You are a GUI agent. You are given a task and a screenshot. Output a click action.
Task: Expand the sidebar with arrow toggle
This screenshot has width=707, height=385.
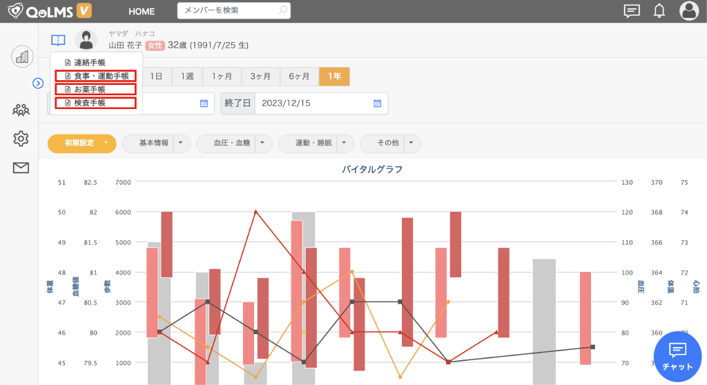tap(38, 83)
